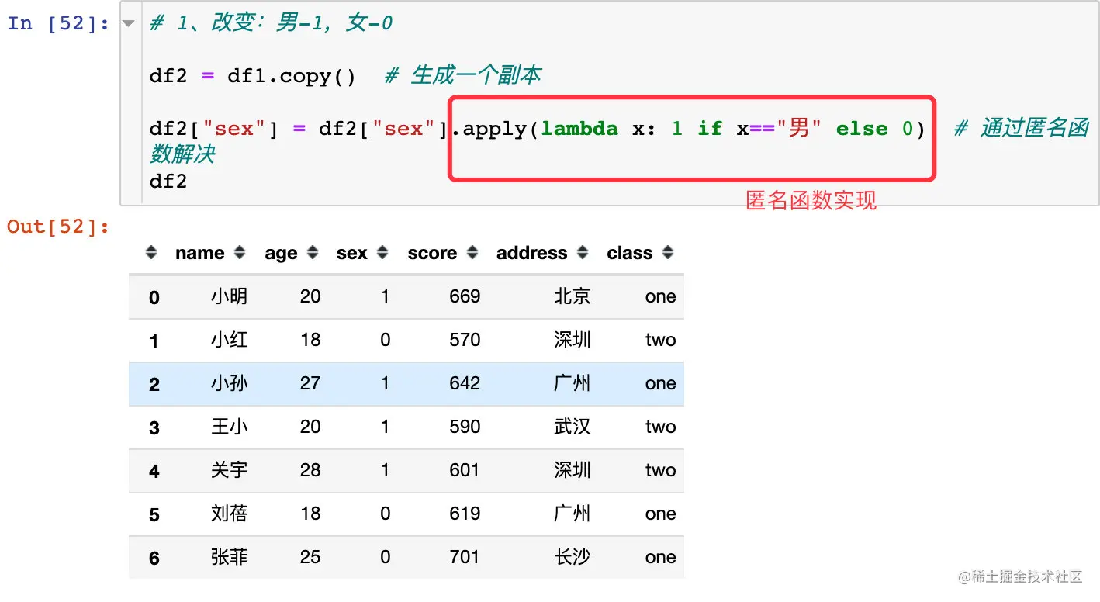Select the name cell 张菲
The width and height of the screenshot is (1100, 602).
(x=229, y=557)
